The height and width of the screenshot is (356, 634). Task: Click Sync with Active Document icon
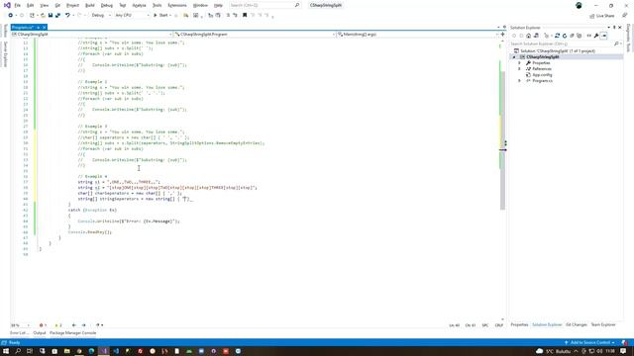tap(557, 36)
